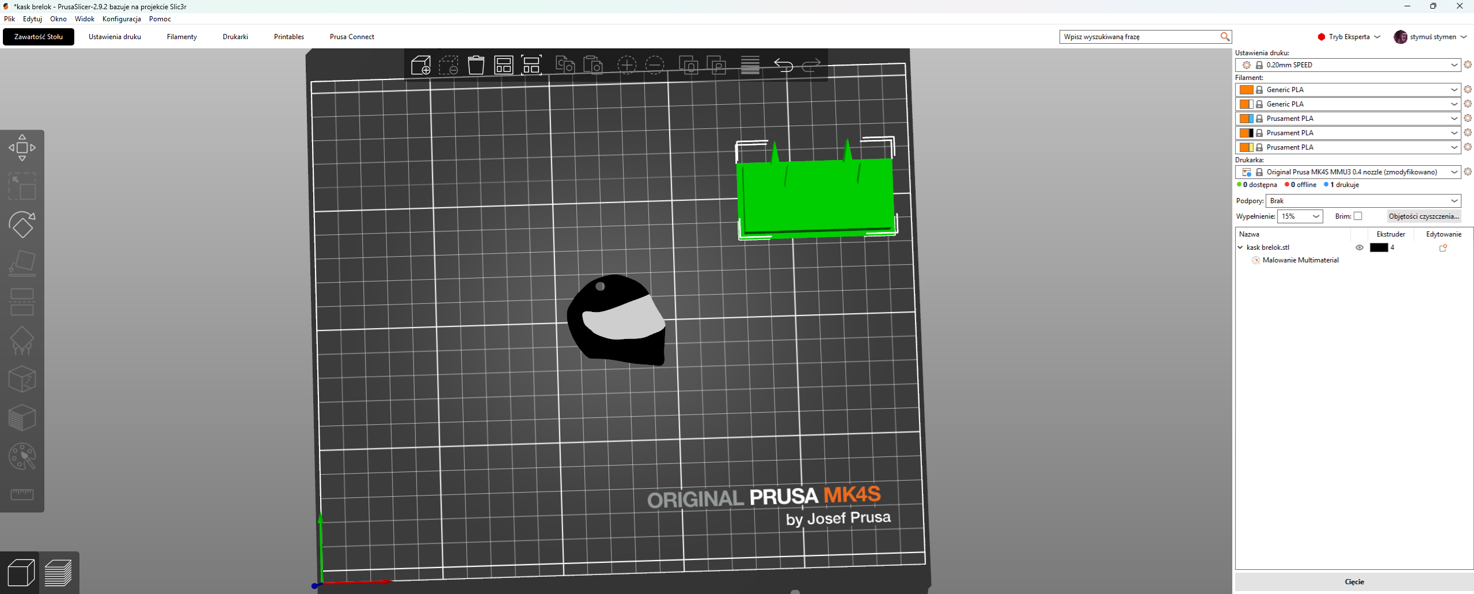The image size is (1474, 594).
Task: Click the Arrange objects icon
Action: click(x=504, y=65)
